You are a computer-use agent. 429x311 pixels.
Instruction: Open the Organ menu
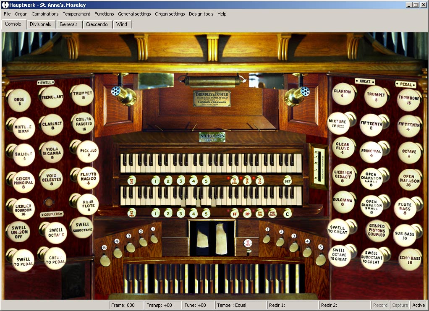(x=21, y=14)
